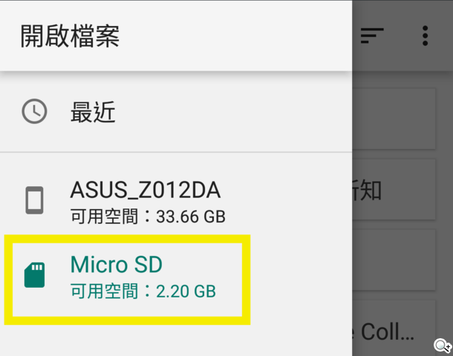Click the clock icon next to 最近
Viewport: 453px width, 356px height.
tap(34, 111)
